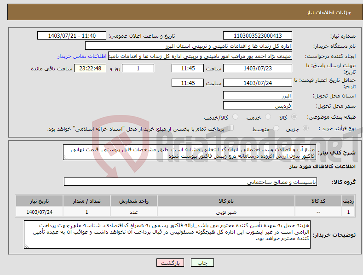Click the شیر توپی item name cell
Viewport: 363px width, 275px height.
tap(226, 212)
